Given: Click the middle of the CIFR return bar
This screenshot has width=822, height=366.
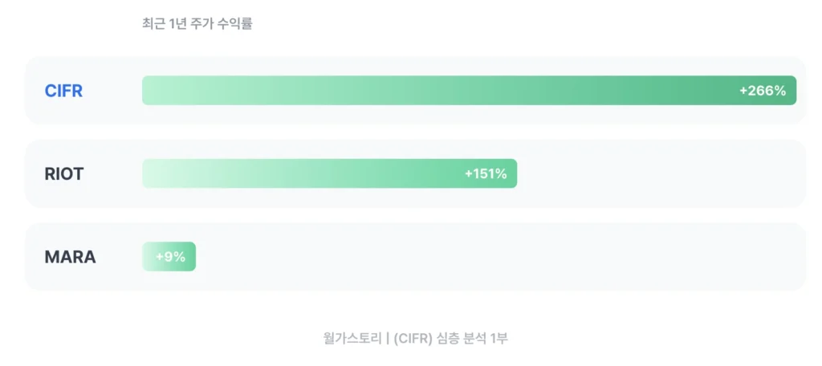Looking at the screenshot, I should click(469, 91).
